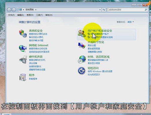Open the 类别 view-by dropdown

(131, 22)
